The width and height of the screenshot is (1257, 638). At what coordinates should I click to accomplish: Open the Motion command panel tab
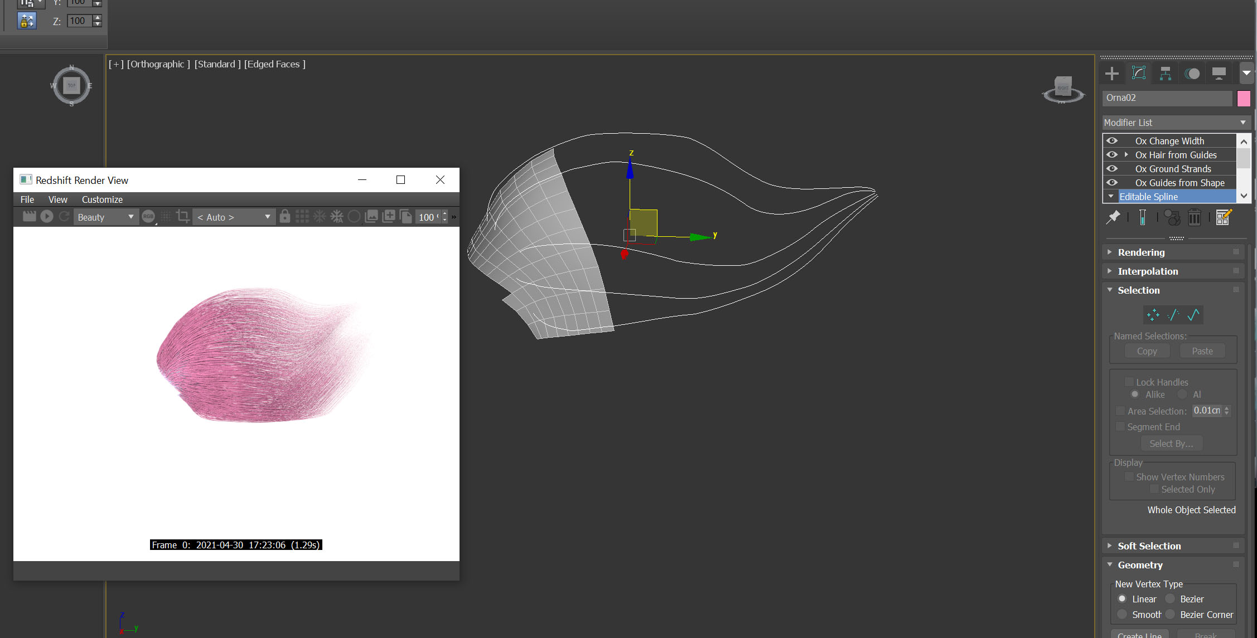1192,74
